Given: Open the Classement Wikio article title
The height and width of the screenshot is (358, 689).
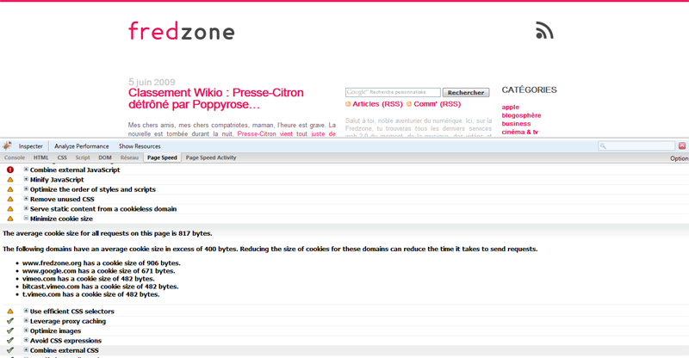Looking at the screenshot, I should (x=216, y=98).
